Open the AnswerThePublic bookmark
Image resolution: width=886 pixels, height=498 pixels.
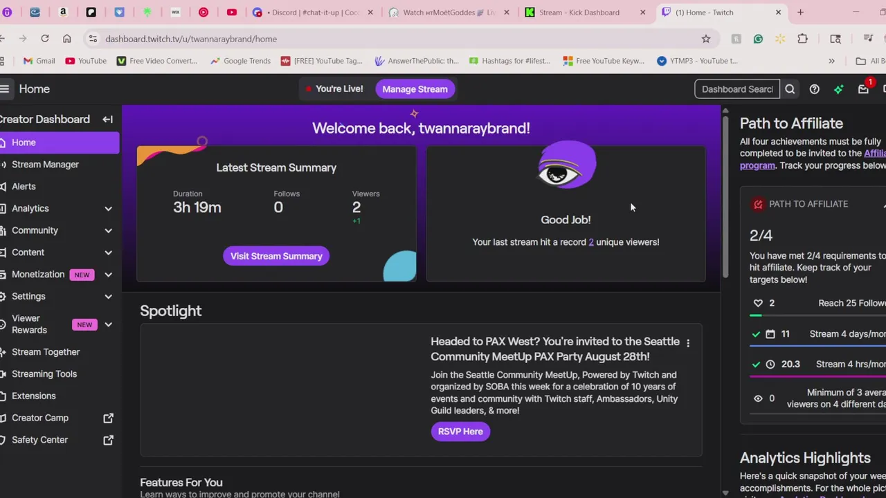point(416,61)
